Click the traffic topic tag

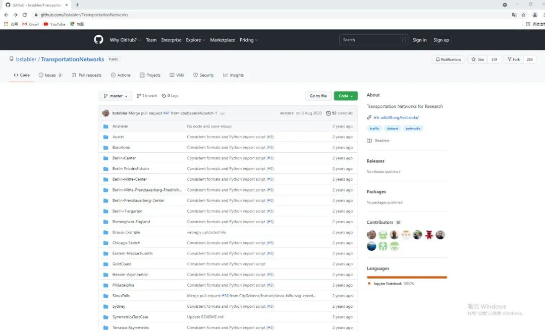(374, 128)
